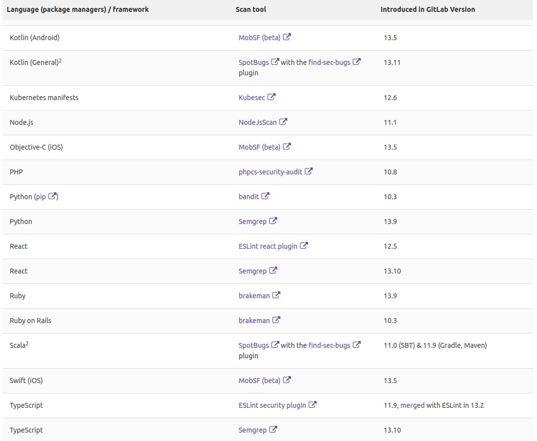The width and height of the screenshot is (537, 441).
Task: Click the 'merged' link in TypeScript row
Action: [412, 405]
